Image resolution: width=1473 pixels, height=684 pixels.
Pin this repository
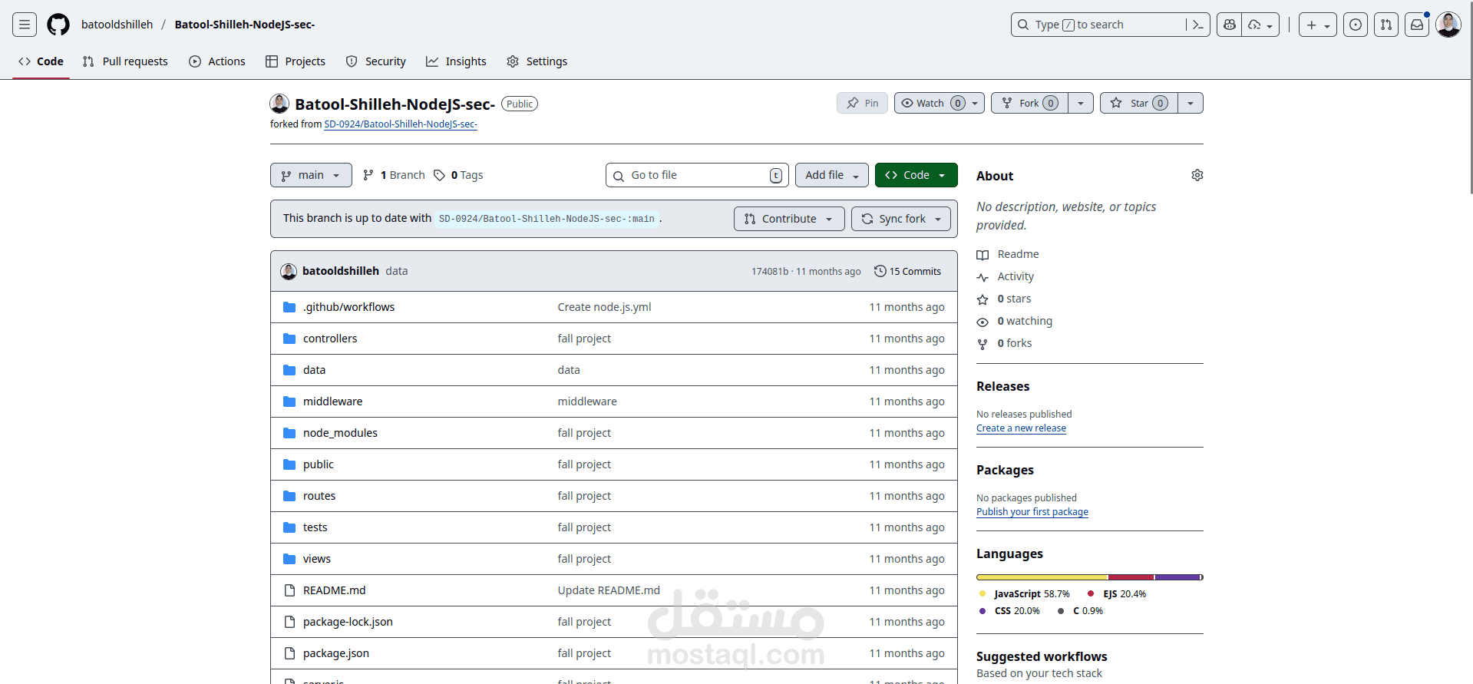pos(862,103)
